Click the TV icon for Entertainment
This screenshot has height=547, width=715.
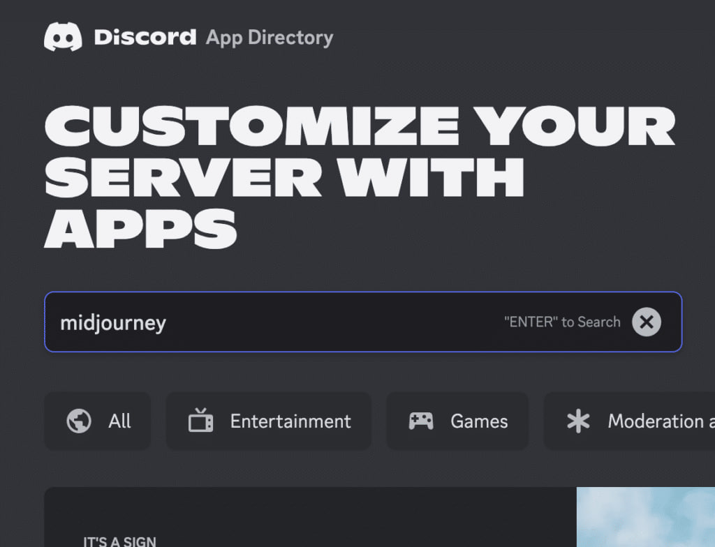click(x=200, y=421)
